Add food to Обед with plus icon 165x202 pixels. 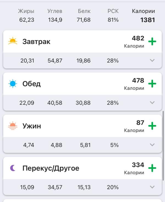[152, 84]
